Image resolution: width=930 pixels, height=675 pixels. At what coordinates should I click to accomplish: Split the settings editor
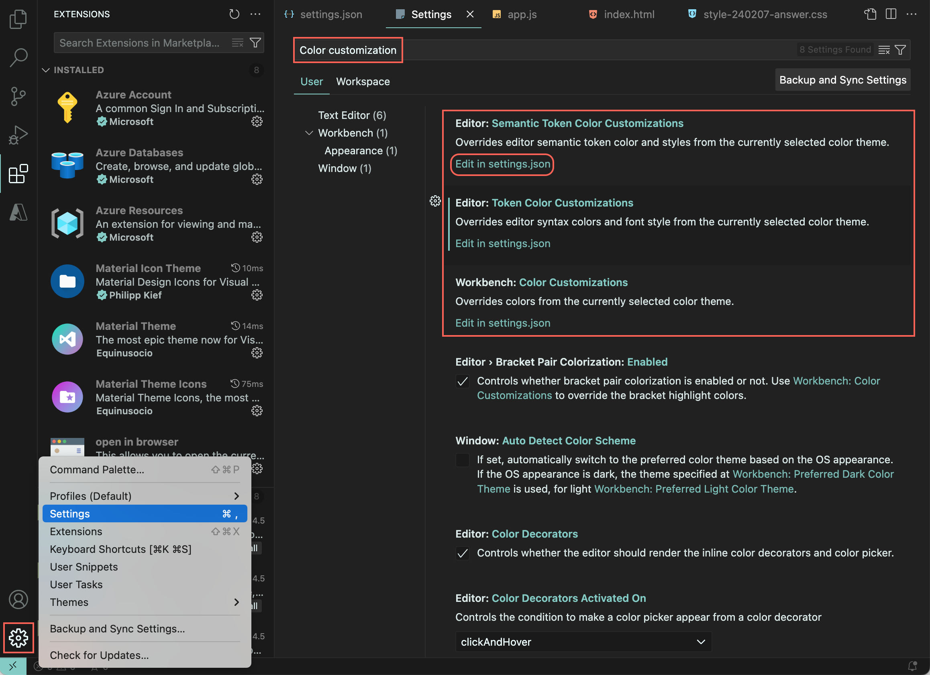point(891,14)
